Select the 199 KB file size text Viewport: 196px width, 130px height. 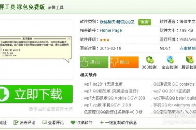pos(186,30)
